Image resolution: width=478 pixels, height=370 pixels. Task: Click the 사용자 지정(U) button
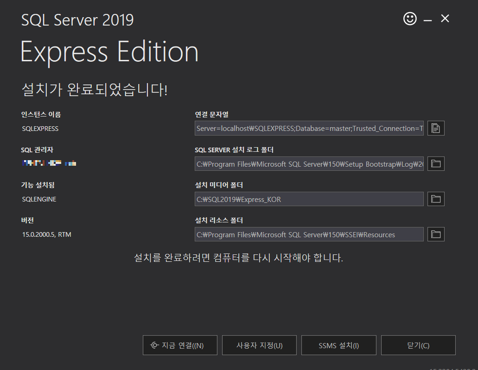260,345
